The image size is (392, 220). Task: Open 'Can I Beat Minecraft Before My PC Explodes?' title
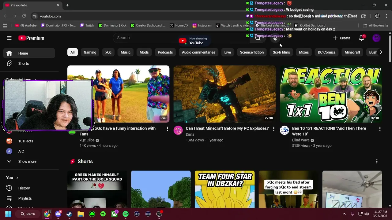point(227,129)
